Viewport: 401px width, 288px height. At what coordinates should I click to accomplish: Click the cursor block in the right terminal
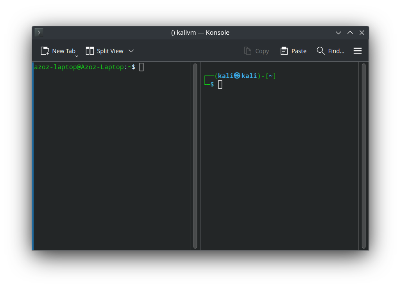pyautogui.click(x=220, y=84)
